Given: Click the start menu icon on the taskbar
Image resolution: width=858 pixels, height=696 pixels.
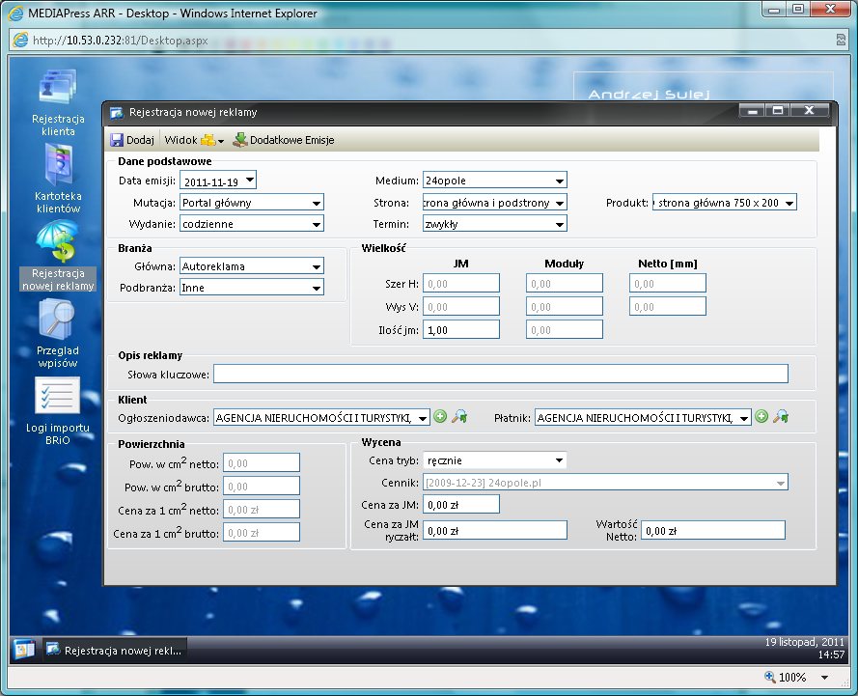Looking at the screenshot, I should click(x=24, y=650).
